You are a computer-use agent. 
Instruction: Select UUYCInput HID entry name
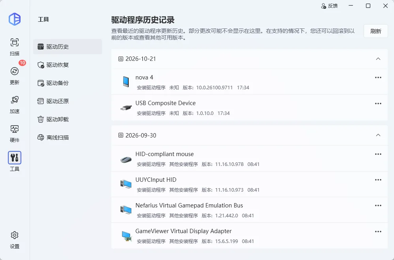(x=156, y=180)
